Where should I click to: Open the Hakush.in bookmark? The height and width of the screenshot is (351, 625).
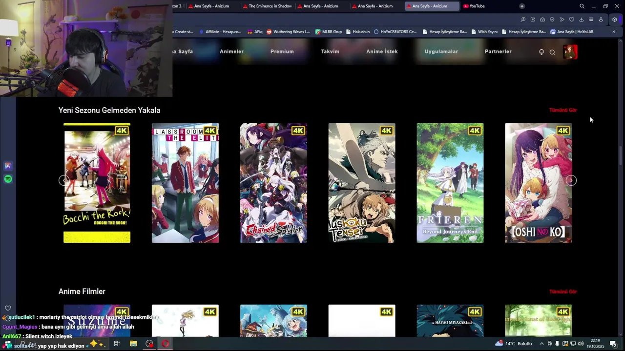[358, 32]
